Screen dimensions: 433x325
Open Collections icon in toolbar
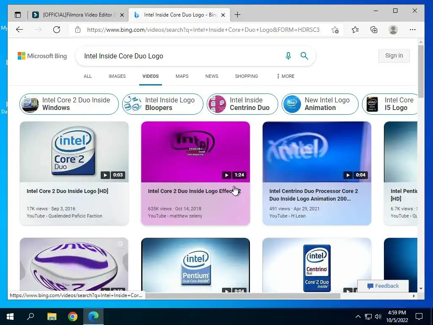click(374, 30)
